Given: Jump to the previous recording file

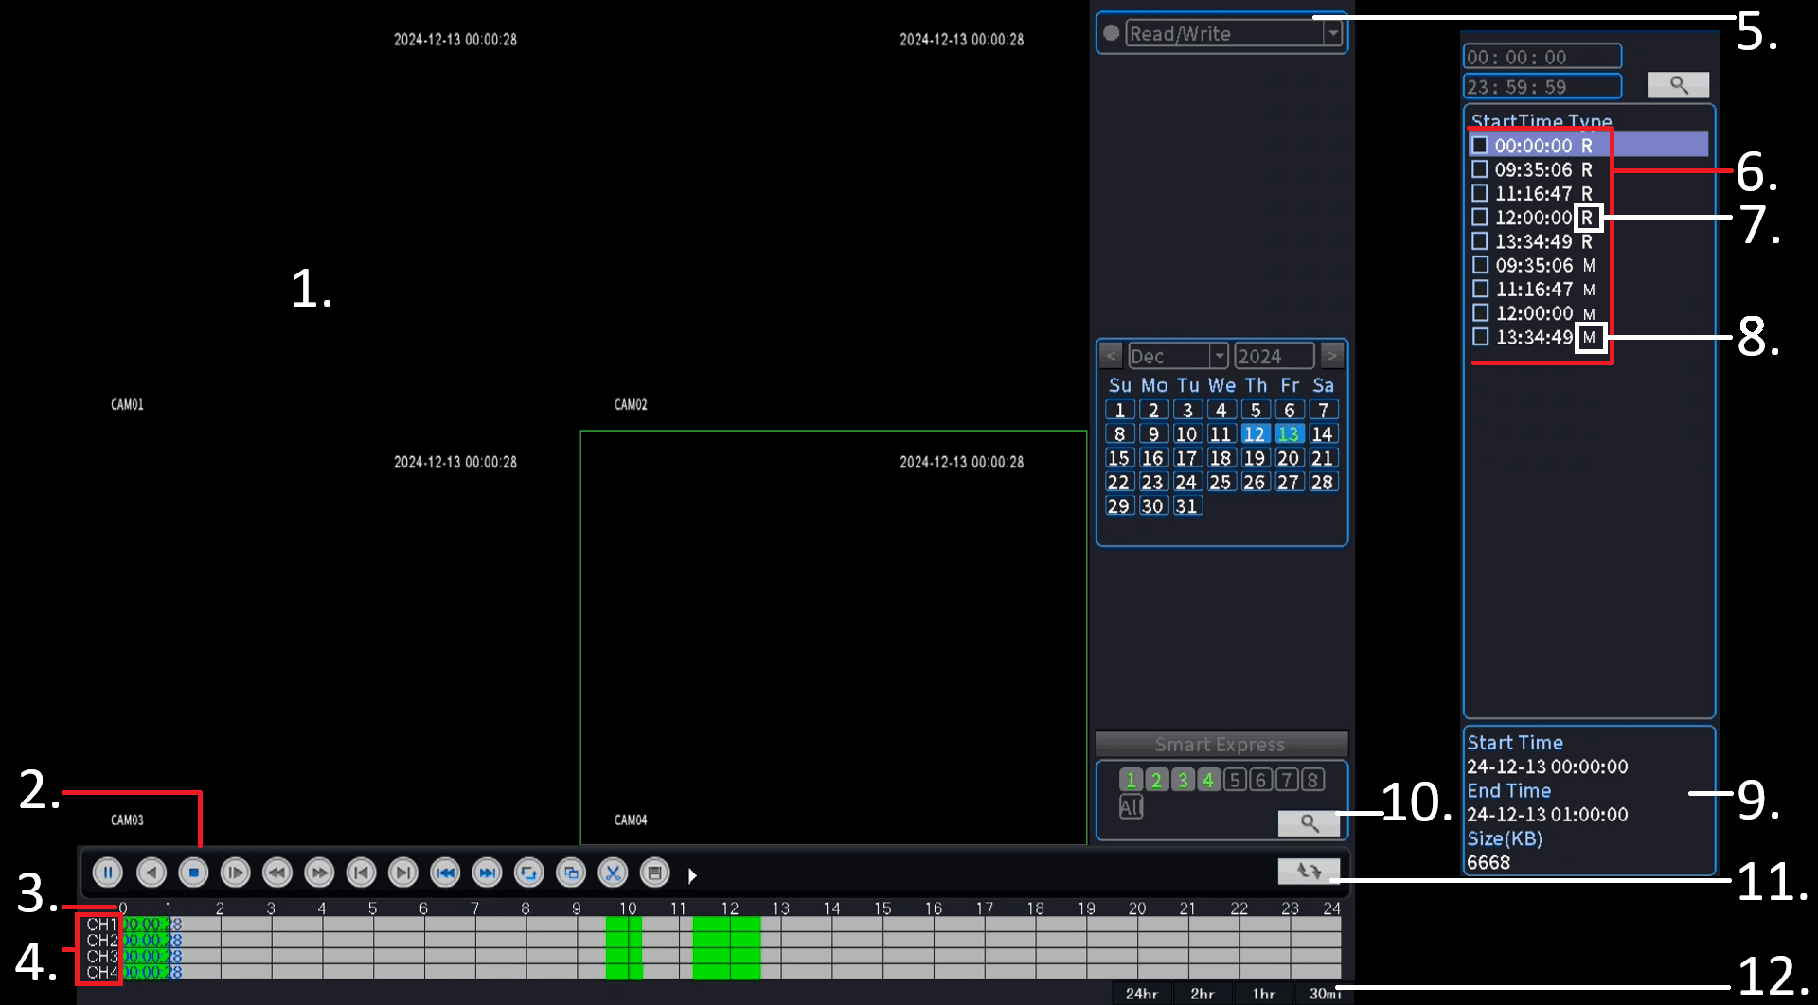Looking at the screenshot, I should pos(445,873).
